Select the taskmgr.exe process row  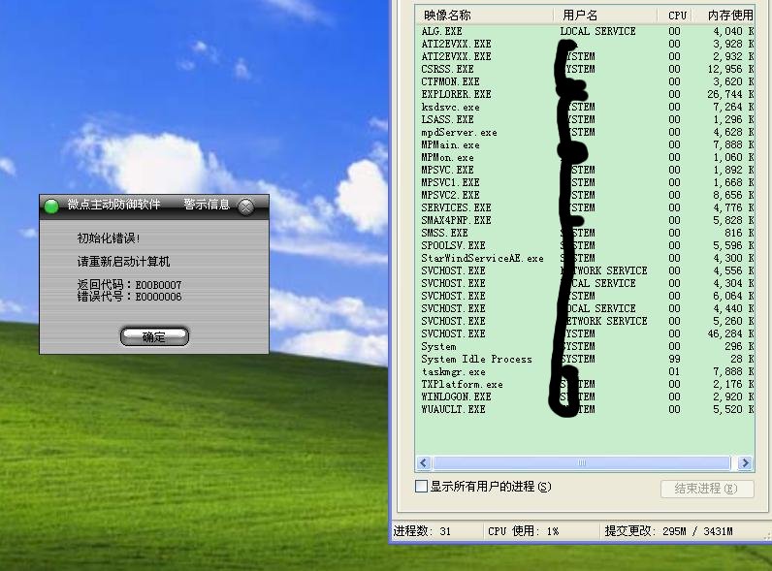[x=453, y=372]
